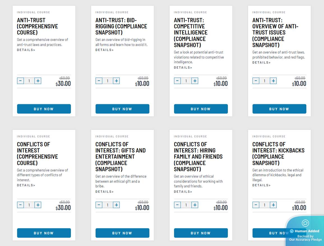This screenshot has height=246, width=324.
Task: Open the chat widget bubble icon
Action: pos(305,223)
